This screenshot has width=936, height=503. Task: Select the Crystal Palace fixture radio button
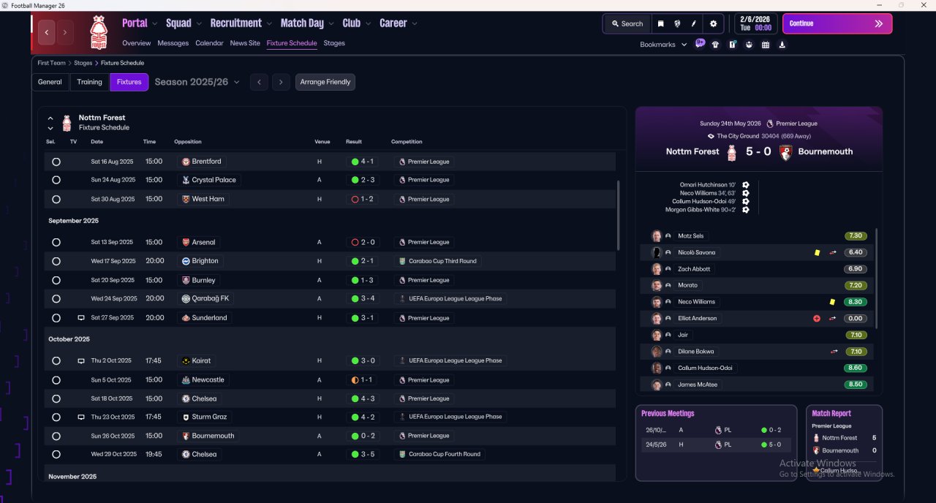click(56, 180)
